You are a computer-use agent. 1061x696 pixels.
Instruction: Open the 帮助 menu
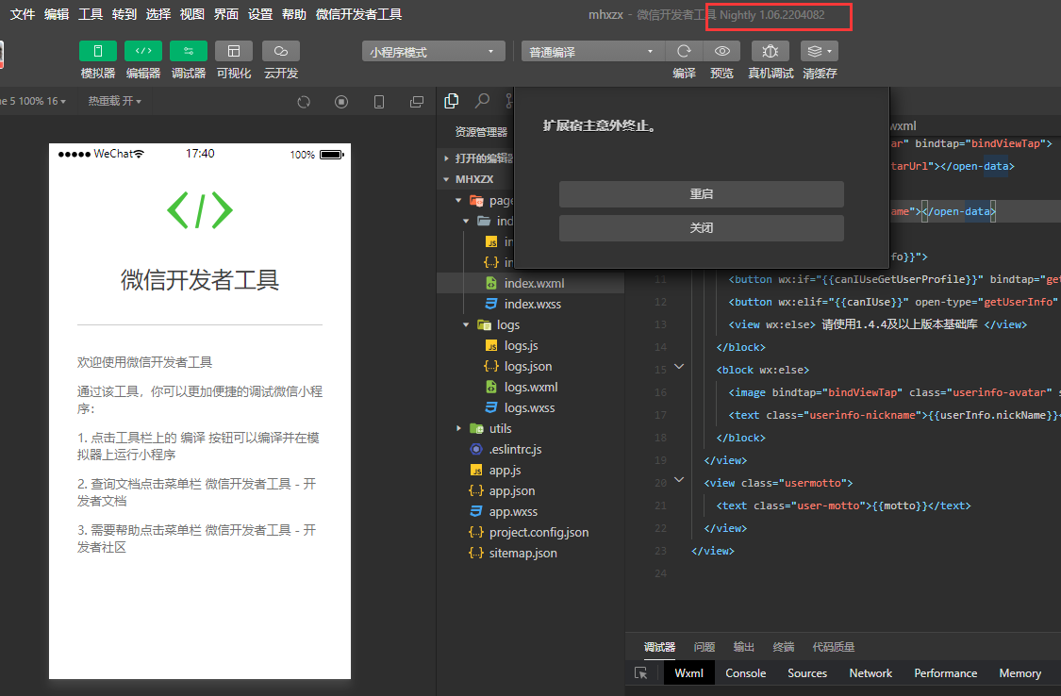(x=293, y=14)
